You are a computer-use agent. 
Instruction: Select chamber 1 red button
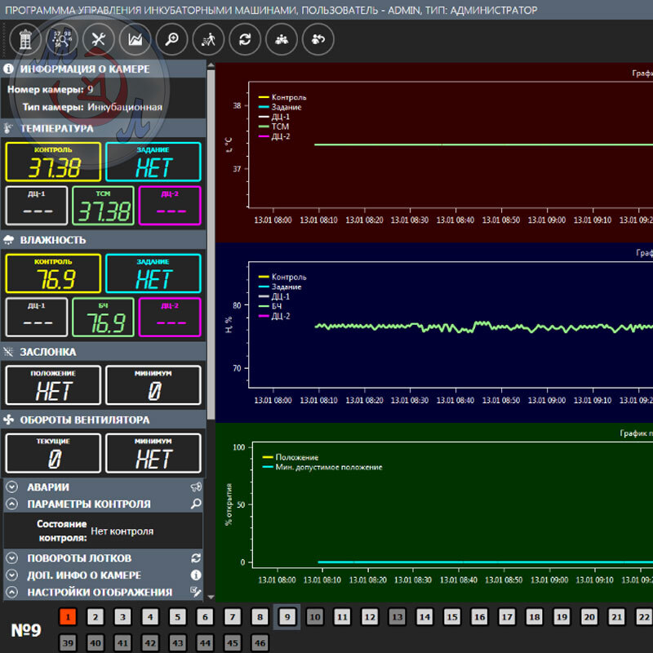[68, 617]
